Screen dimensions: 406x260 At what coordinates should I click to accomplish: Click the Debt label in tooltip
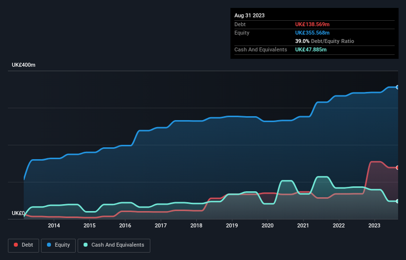[240, 24]
